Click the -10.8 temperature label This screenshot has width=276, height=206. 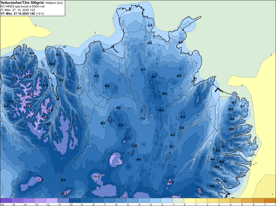click(45, 86)
